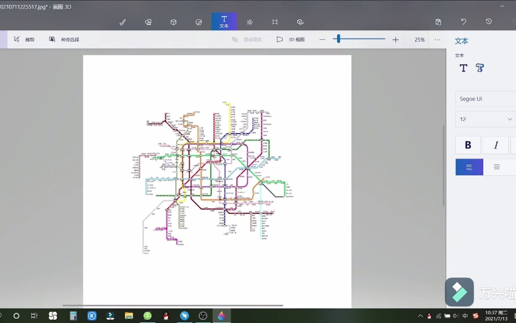Screen dimensions: 516x323
Task: Select the 2D text tool
Action: coord(463,68)
